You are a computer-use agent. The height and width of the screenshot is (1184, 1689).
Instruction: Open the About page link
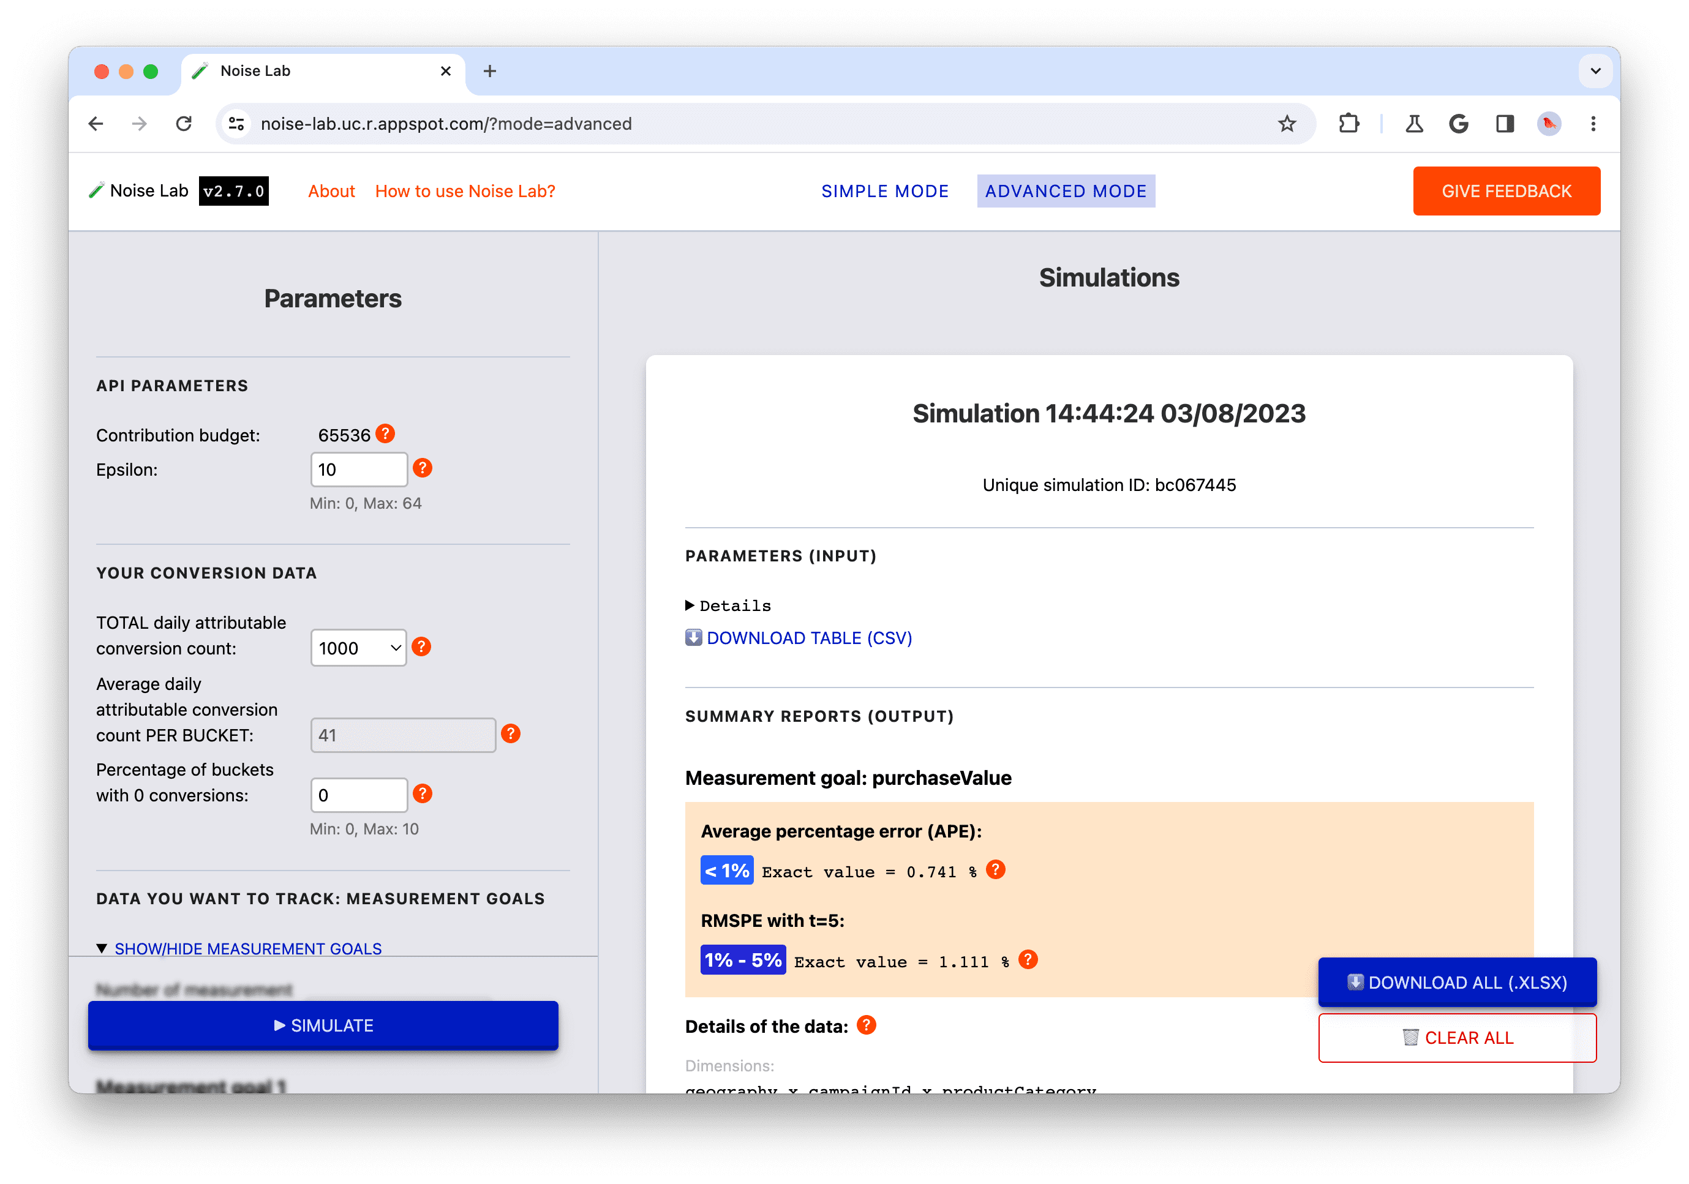coord(331,191)
